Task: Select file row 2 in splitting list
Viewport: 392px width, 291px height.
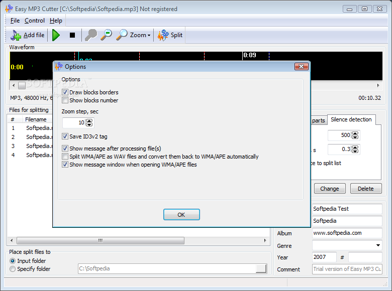Action: (31, 137)
